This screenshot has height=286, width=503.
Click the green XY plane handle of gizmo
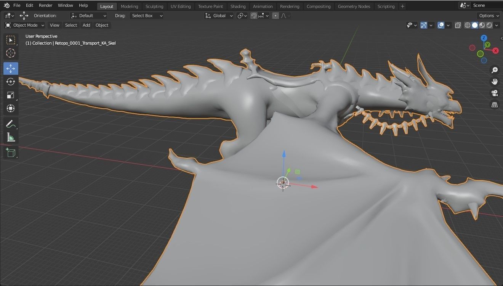coord(297,172)
